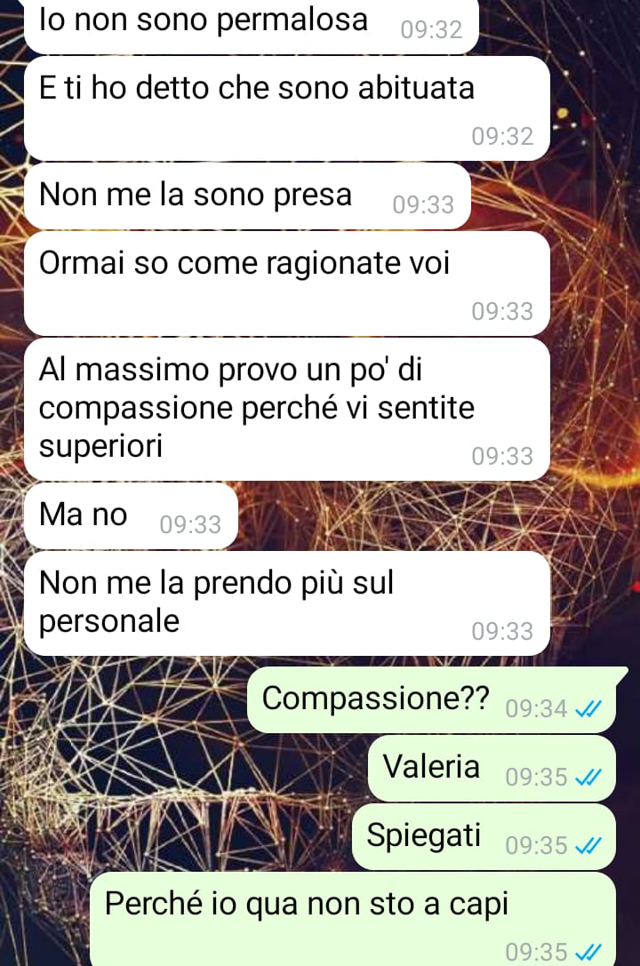The image size is (640, 966).
Task: Tap the double-check ticks next to 'Valeria'
Action: pos(588,778)
